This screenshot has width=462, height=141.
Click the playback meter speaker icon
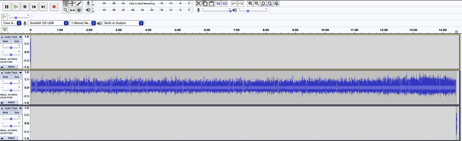click(x=88, y=10)
